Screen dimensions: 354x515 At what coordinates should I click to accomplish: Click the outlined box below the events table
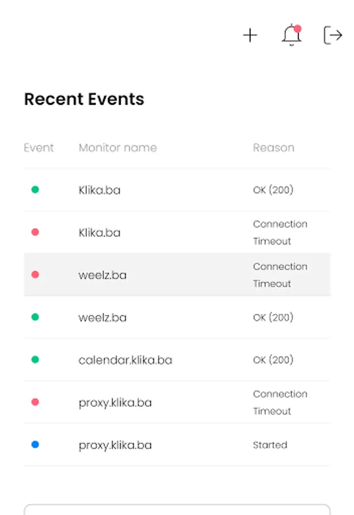[x=177, y=509]
